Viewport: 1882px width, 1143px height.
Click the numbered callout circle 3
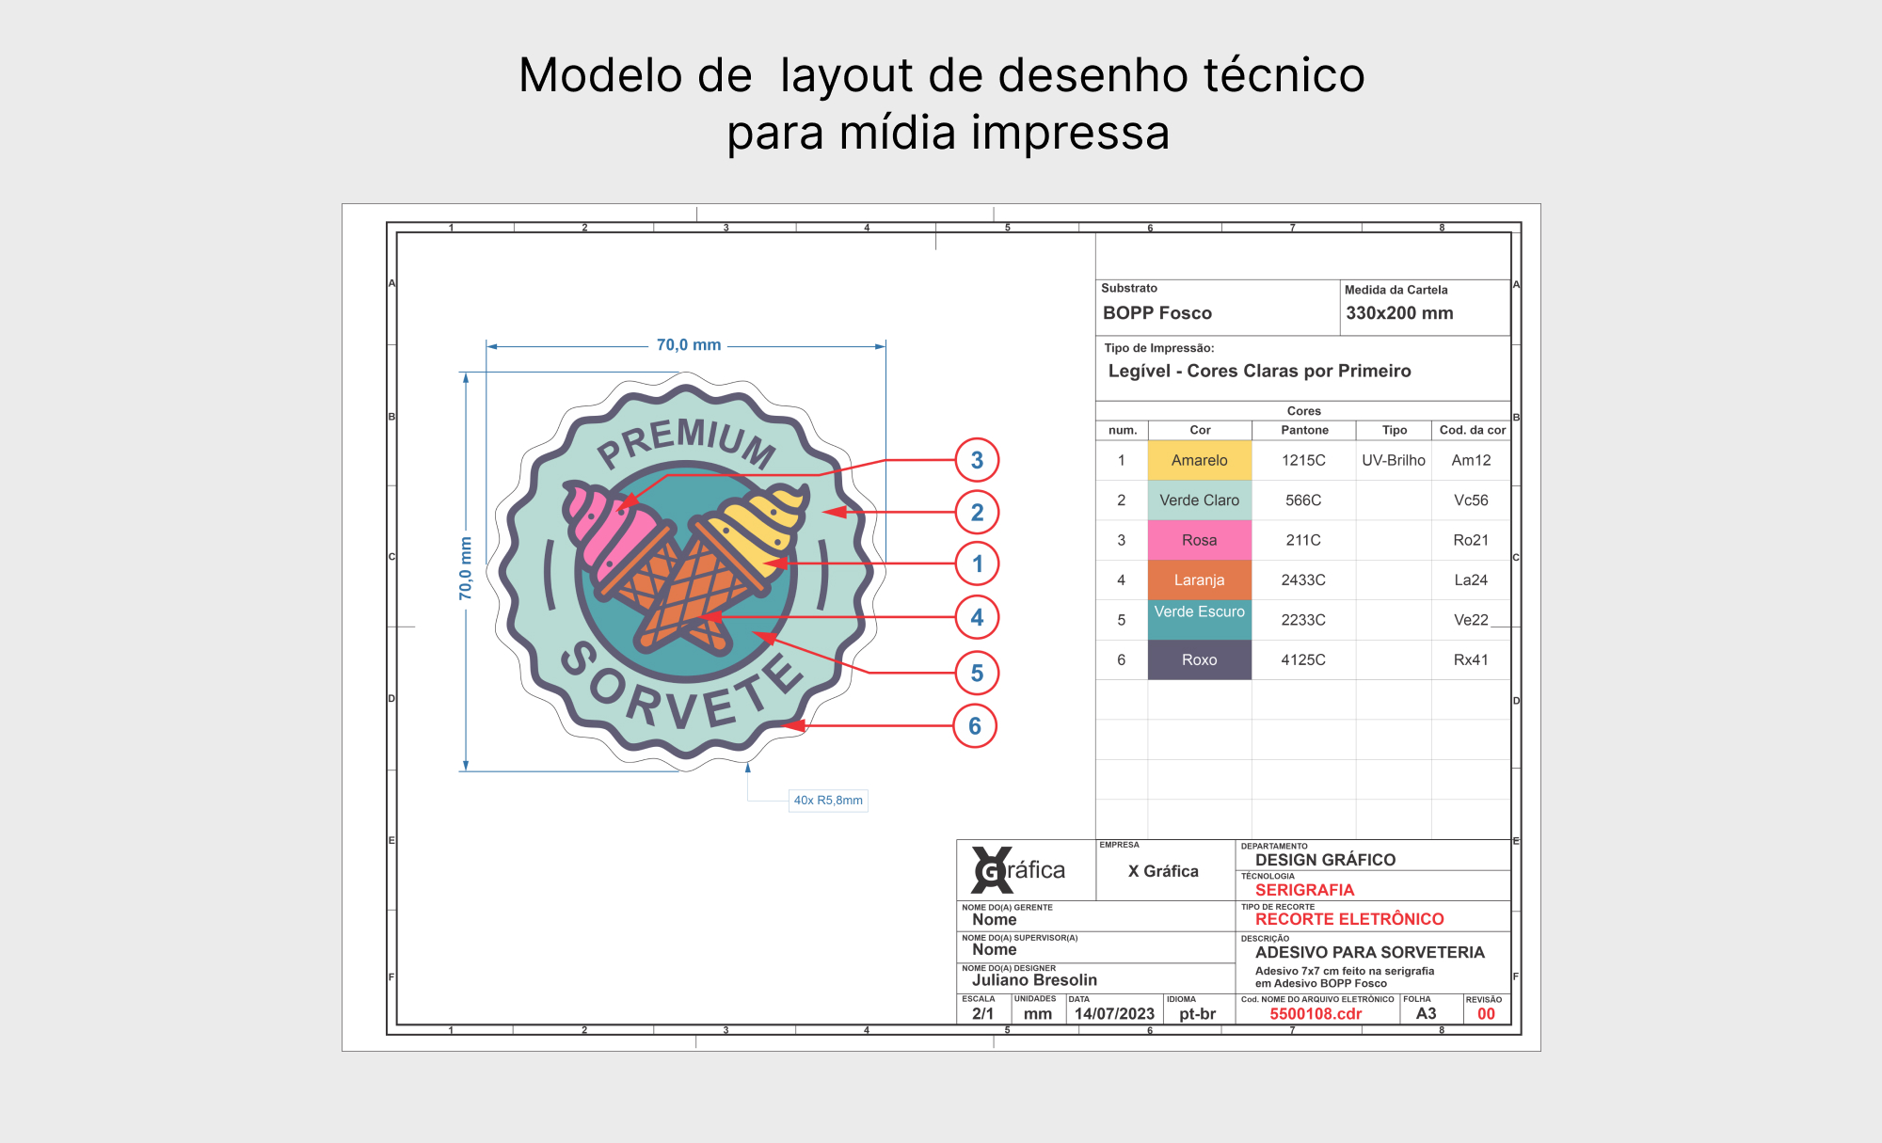tap(977, 460)
